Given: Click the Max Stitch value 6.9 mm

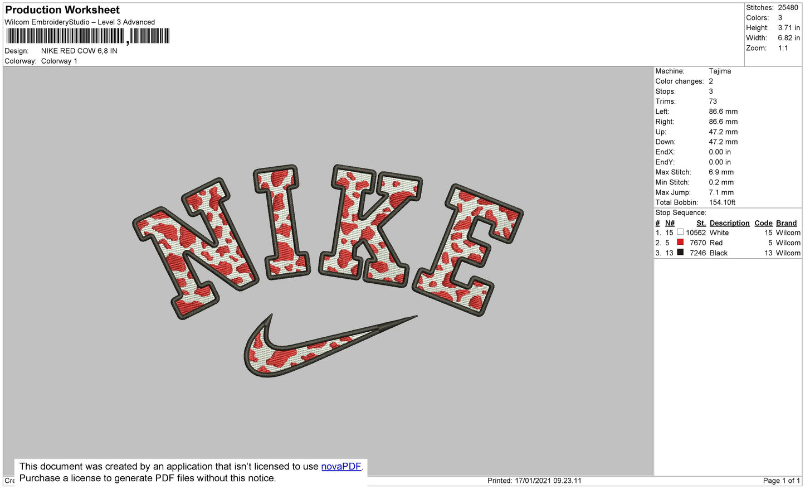Looking at the screenshot, I should (x=721, y=172).
